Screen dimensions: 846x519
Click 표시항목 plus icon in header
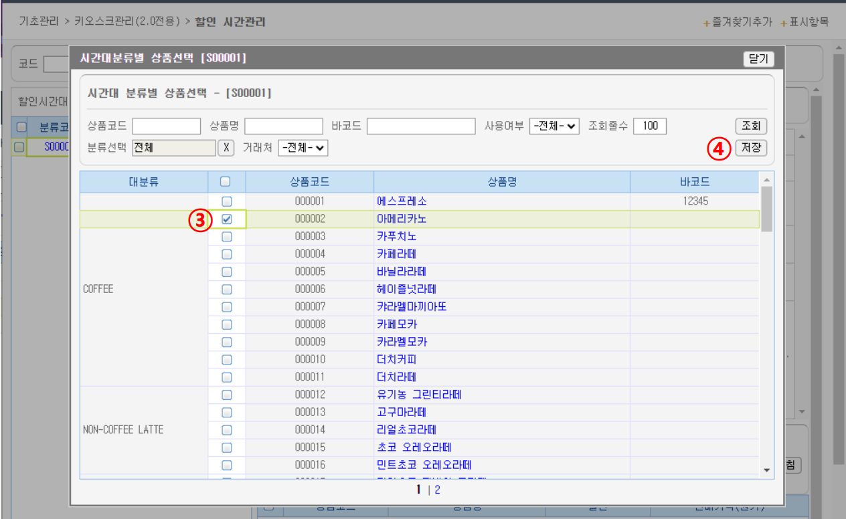783,23
